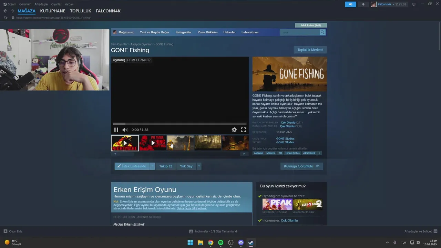Open the PEAK similar game thumbnail
This screenshot has height=248, width=441.
[277, 204]
